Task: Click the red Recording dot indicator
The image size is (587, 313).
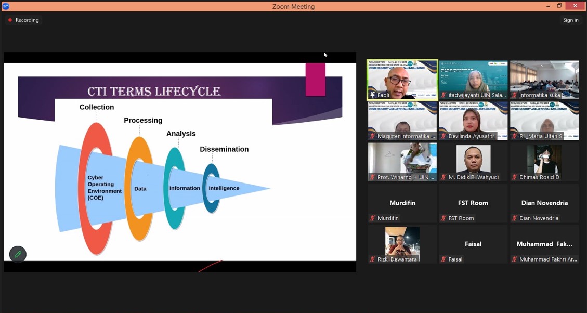Action: click(x=10, y=20)
